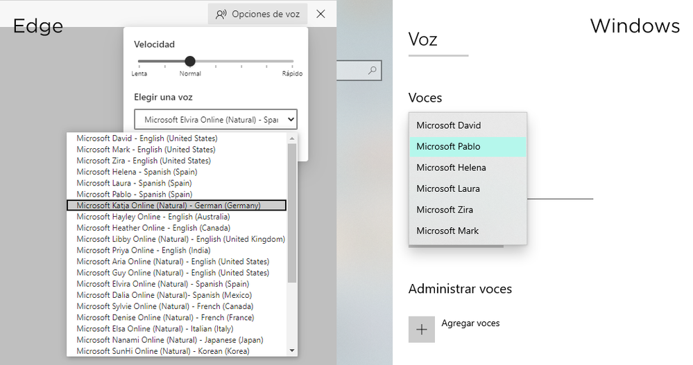Choose Microsoft Denise Online French (France)

tap(177, 318)
